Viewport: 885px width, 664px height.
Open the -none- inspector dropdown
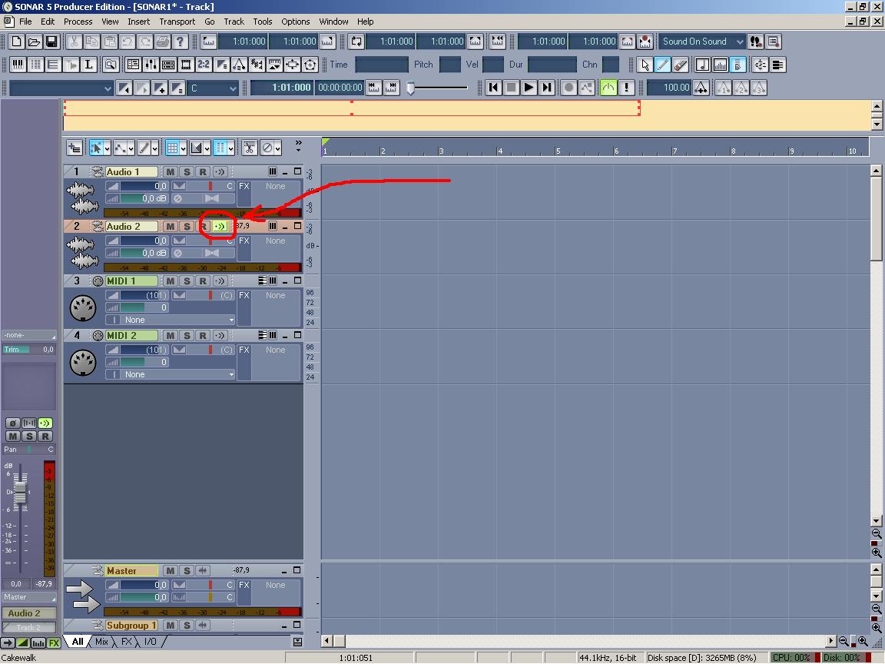pyautogui.click(x=29, y=335)
